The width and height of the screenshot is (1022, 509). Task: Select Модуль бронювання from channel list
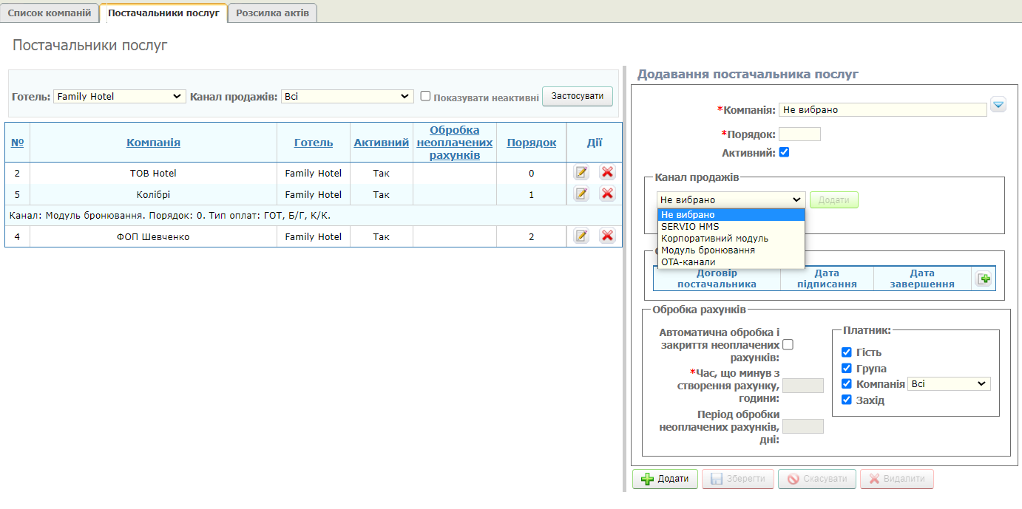tap(708, 250)
